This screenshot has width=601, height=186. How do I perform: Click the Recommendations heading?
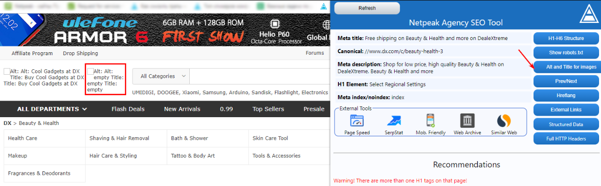[x=467, y=165]
